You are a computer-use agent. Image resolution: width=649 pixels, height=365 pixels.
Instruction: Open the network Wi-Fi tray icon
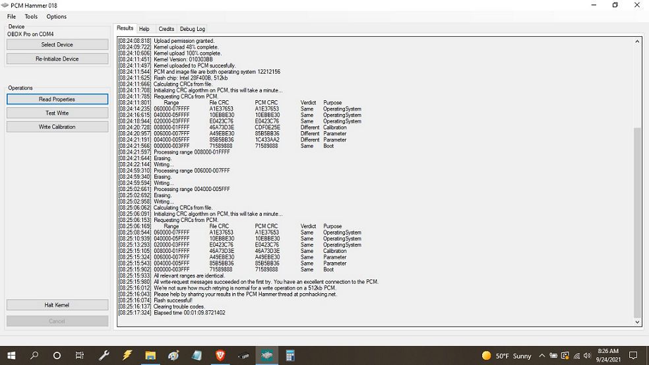pos(576,356)
